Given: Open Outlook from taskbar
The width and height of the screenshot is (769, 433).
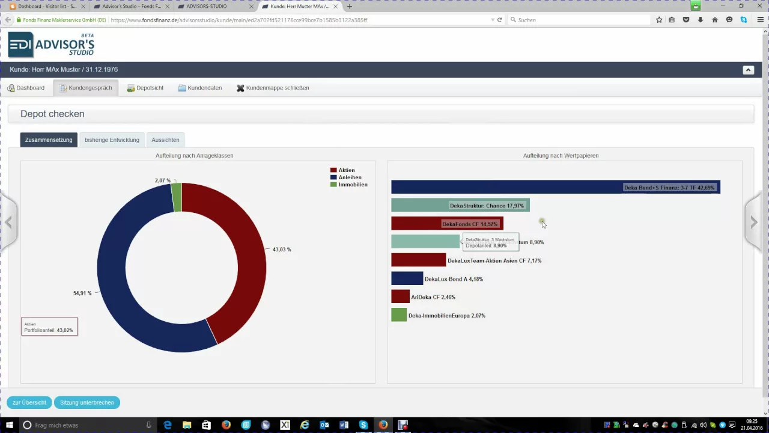Looking at the screenshot, I should [324, 425].
